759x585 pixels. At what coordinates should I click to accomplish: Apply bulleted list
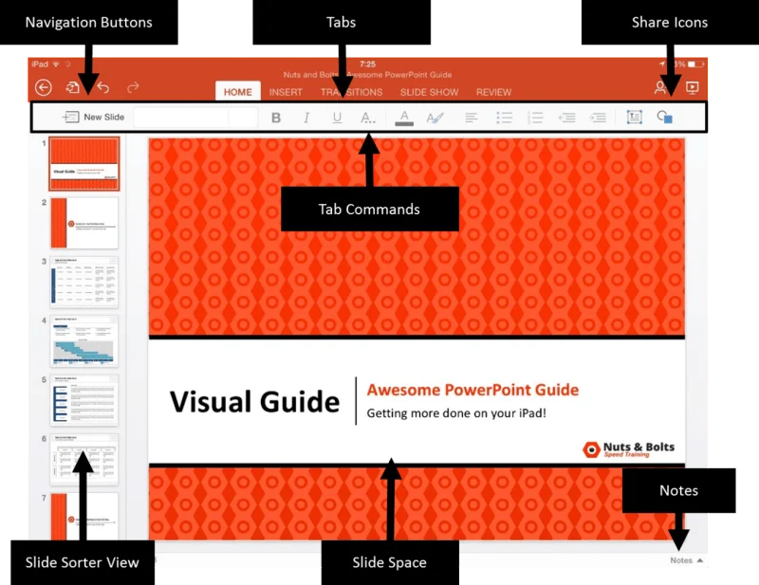coord(504,118)
